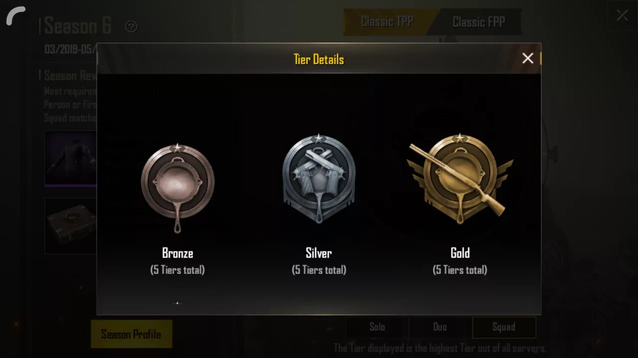The image size is (638, 358).
Task: Close the Tier Details dialog
Action: tap(527, 59)
